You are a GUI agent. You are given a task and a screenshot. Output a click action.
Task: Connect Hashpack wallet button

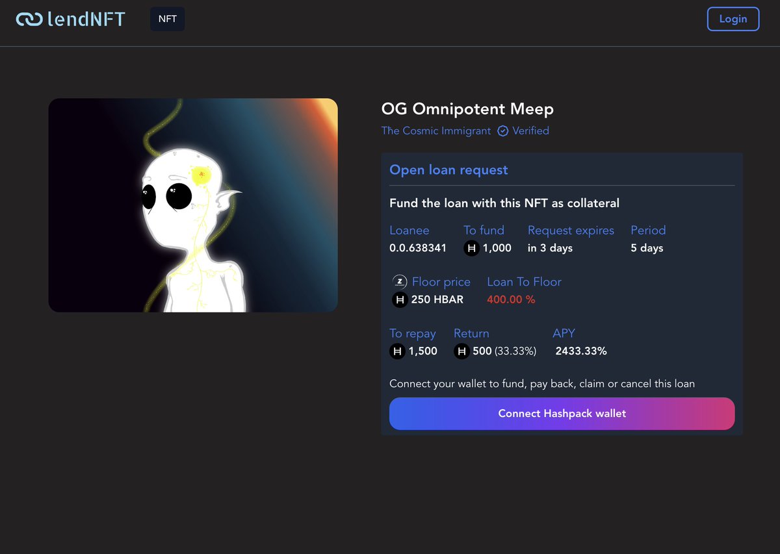[x=562, y=414]
